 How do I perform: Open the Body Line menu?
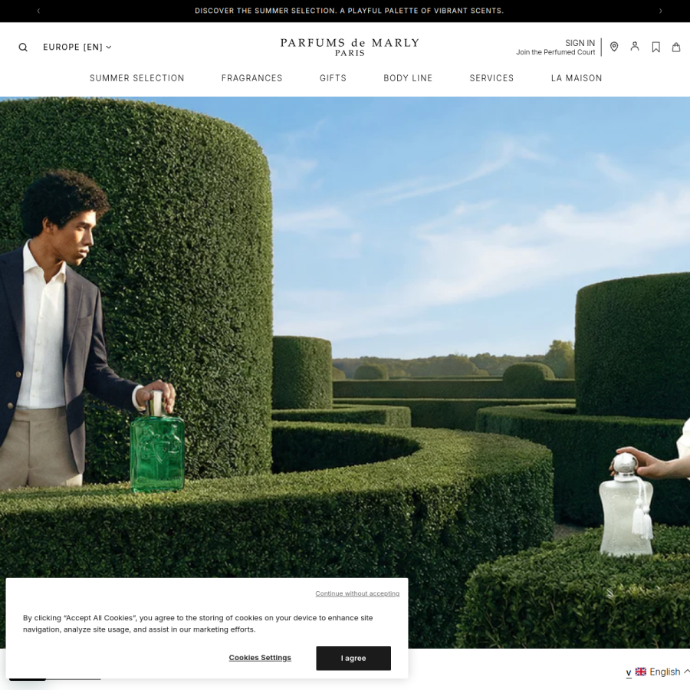[x=408, y=78]
